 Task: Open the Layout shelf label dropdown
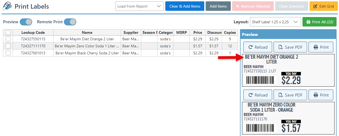275,22
